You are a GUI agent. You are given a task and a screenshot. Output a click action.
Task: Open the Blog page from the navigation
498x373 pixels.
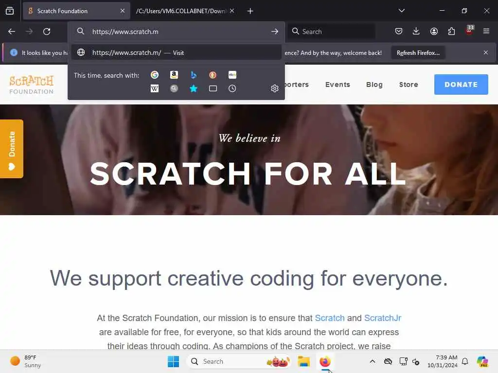coord(374,85)
